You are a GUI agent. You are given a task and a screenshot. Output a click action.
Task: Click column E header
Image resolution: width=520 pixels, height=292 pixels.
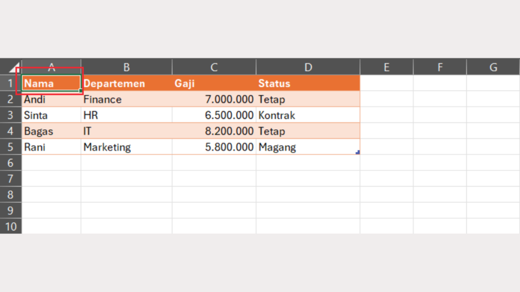click(386, 67)
